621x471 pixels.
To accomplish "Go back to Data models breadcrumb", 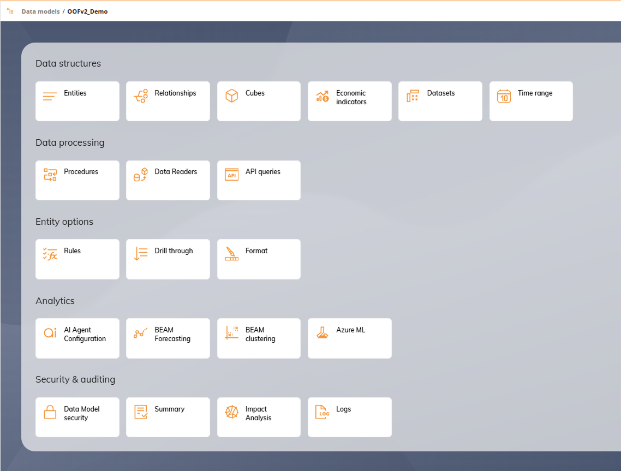I will pos(40,11).
